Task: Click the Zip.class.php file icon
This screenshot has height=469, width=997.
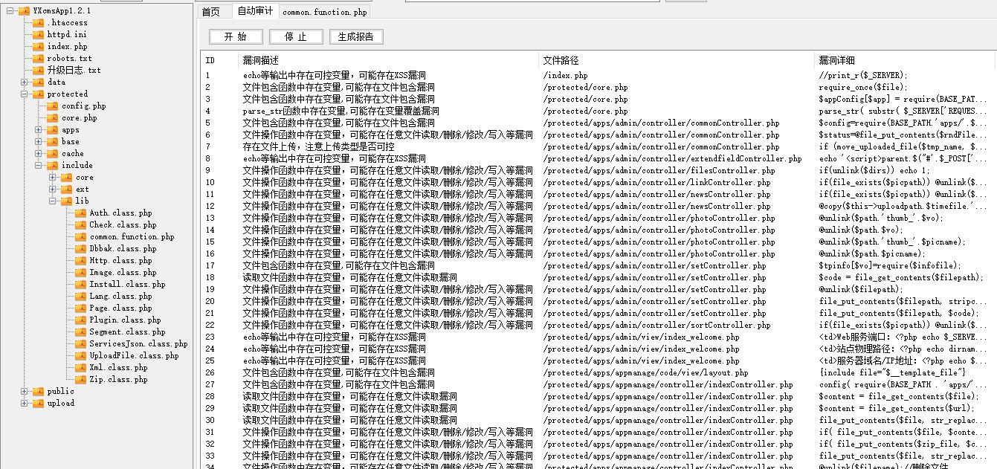Action: point(81,380)
